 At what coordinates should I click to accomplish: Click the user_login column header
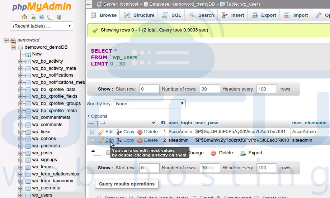[180, 123]
